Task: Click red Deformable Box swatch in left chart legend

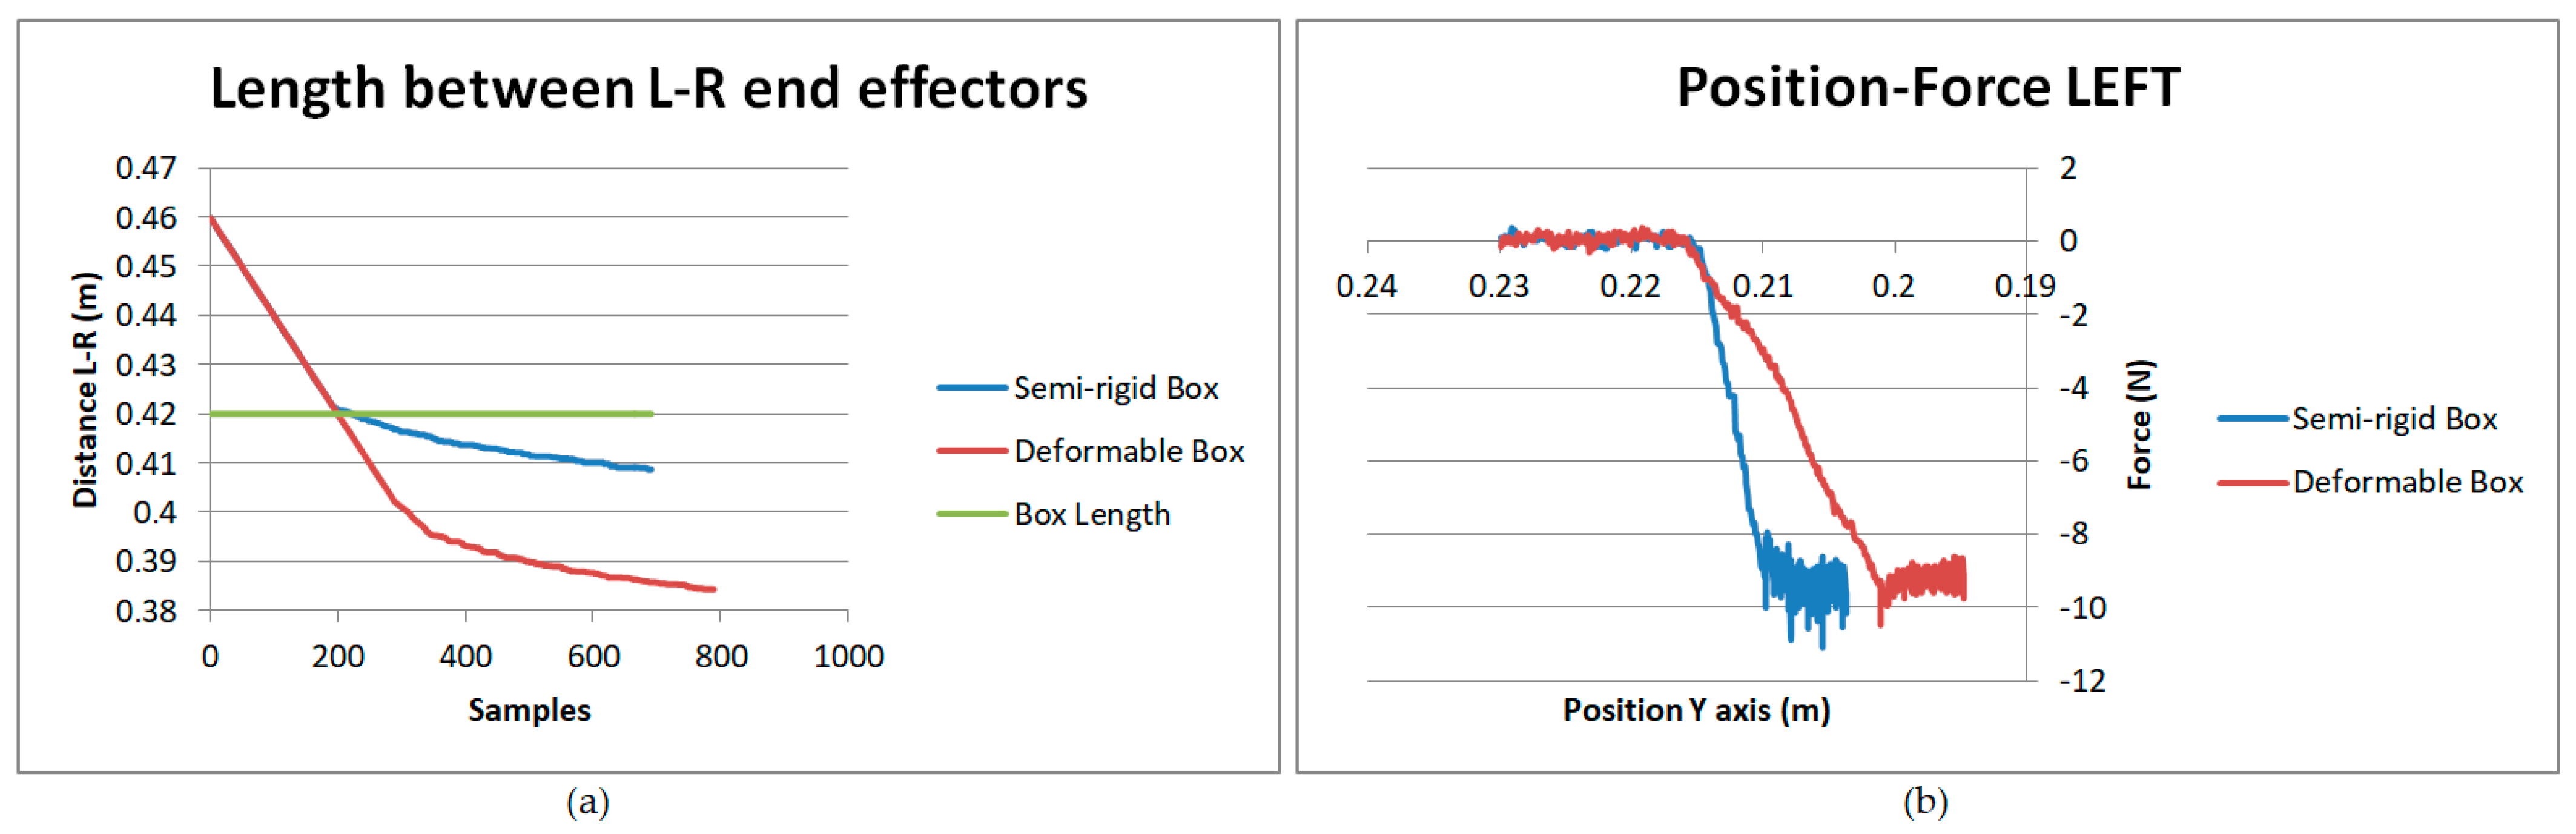Action: pyautogui.click(x=971, y=451)
